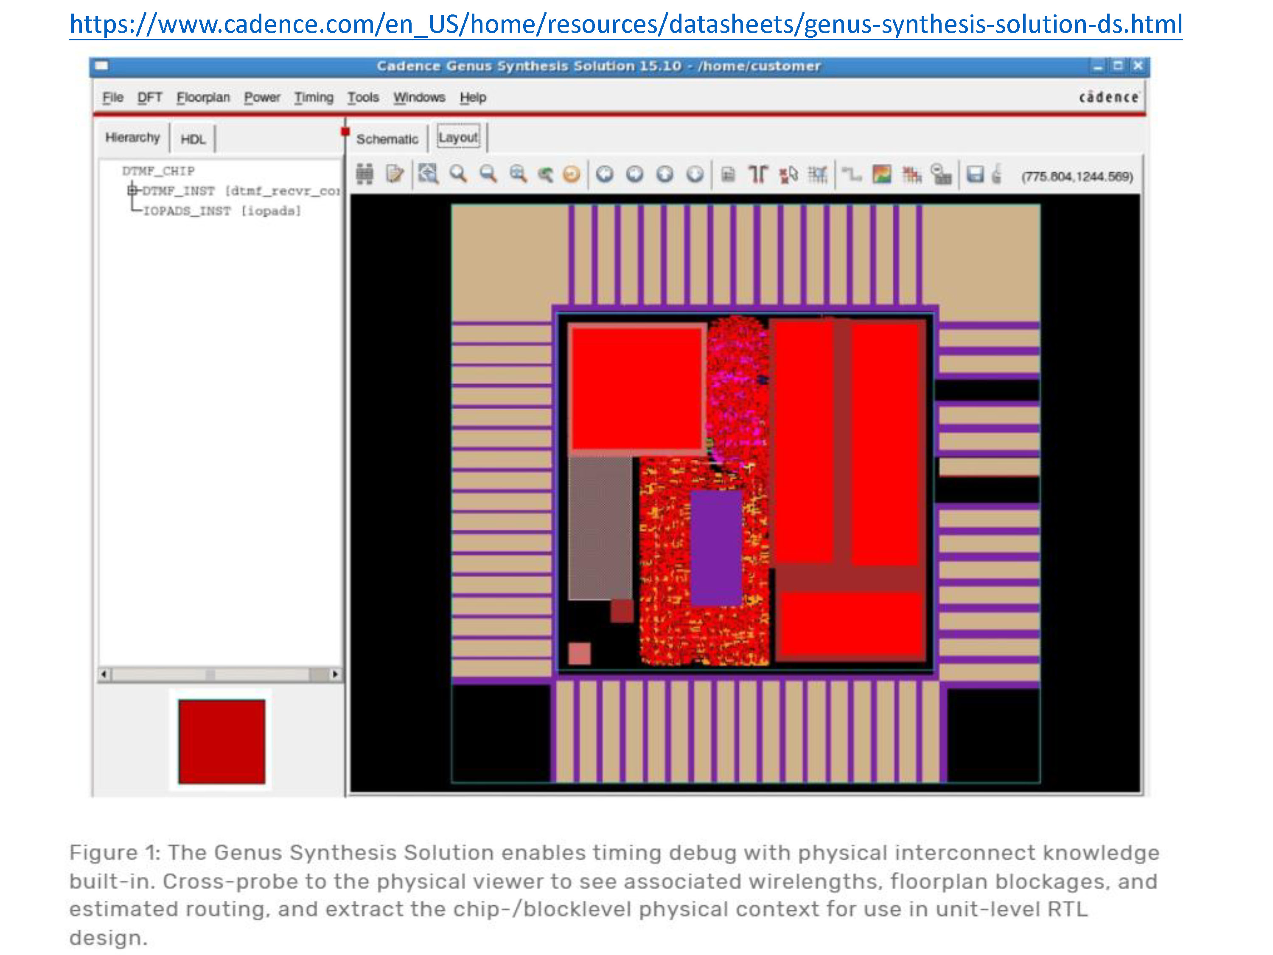This screenshot has width=1273, height=955.
Task: Click the purple block in layout center
Action: 716,548
